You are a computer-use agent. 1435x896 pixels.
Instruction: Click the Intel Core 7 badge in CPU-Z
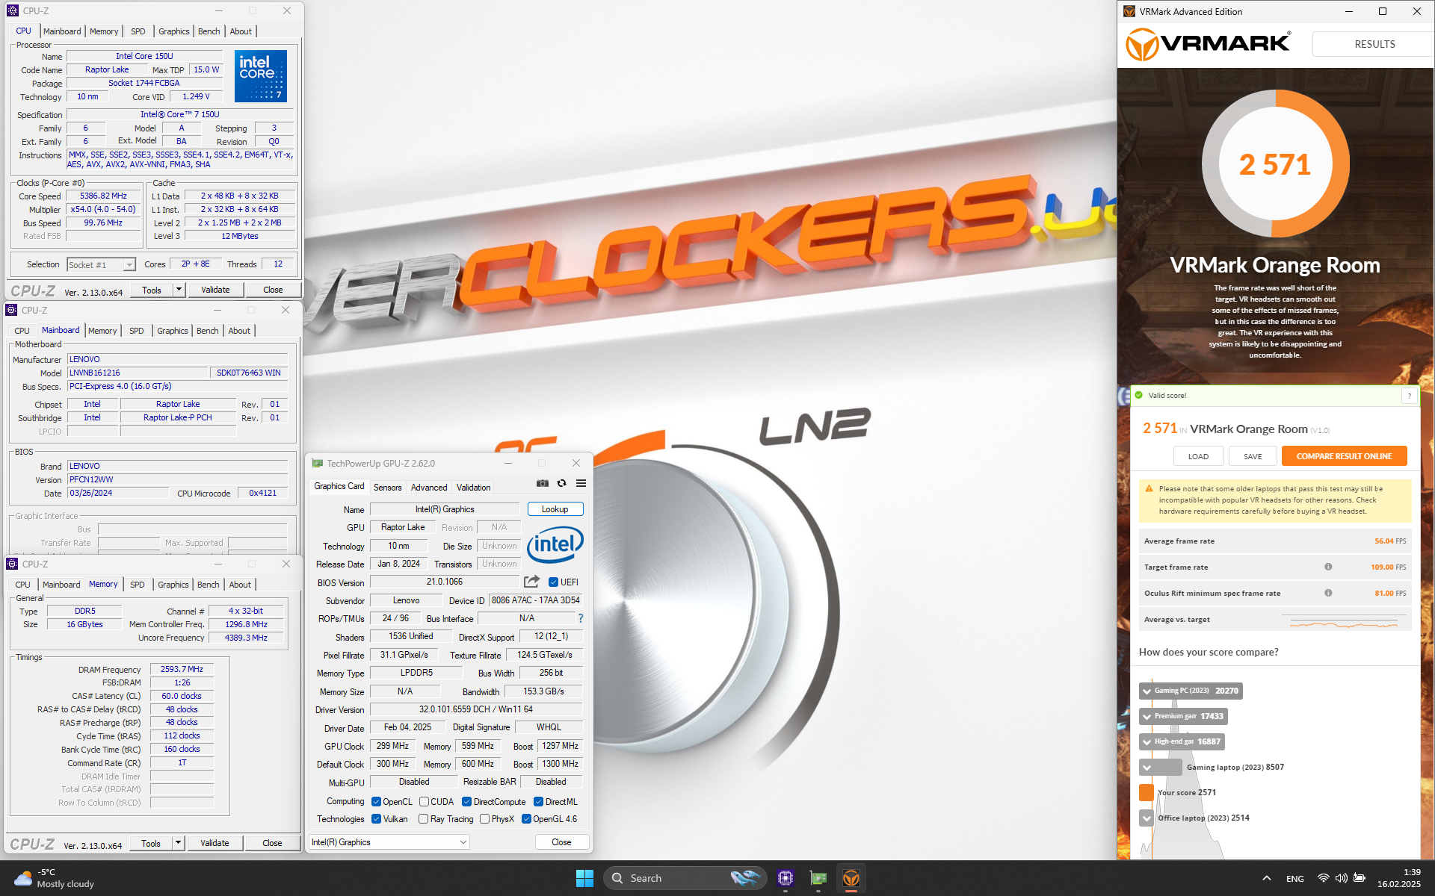point(261,76)
